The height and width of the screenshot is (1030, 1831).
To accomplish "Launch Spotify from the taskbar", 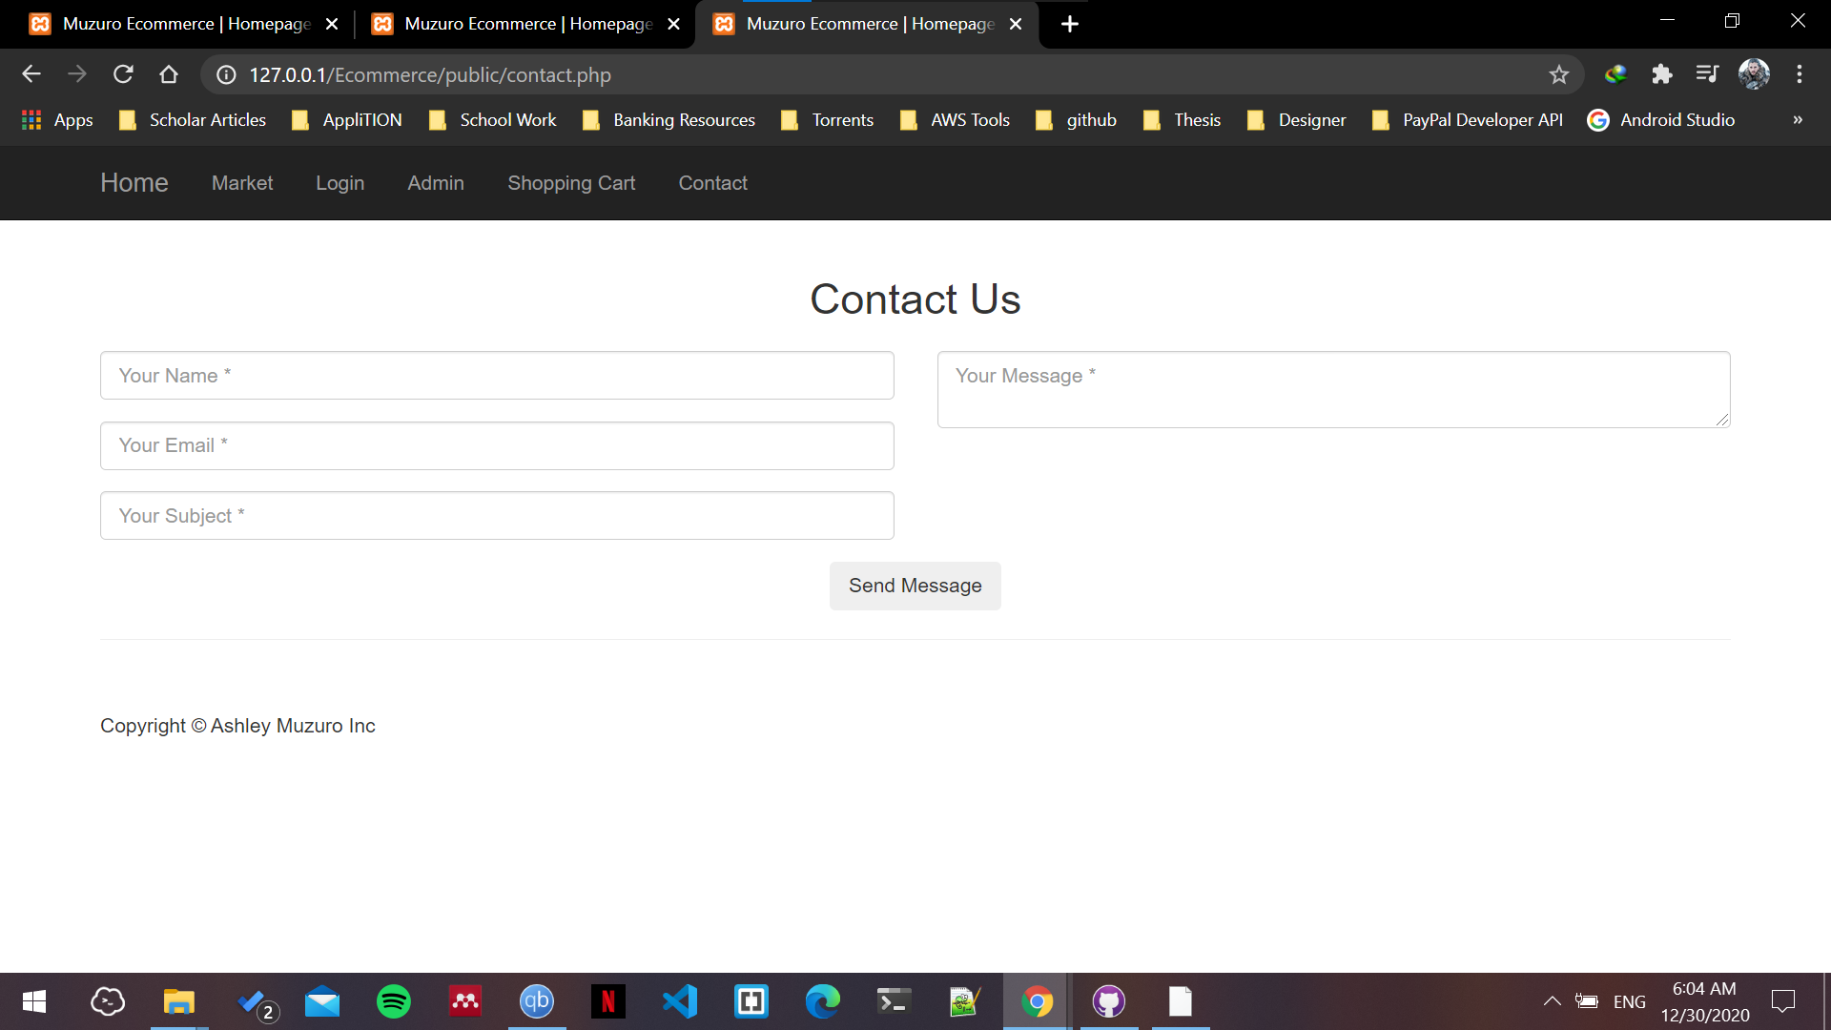I will tap(393, 1001).
